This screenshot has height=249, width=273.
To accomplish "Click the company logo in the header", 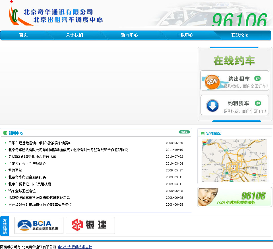I will 55,15.
